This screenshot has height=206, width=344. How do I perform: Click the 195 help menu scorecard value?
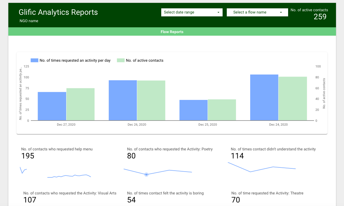point(28,156)
